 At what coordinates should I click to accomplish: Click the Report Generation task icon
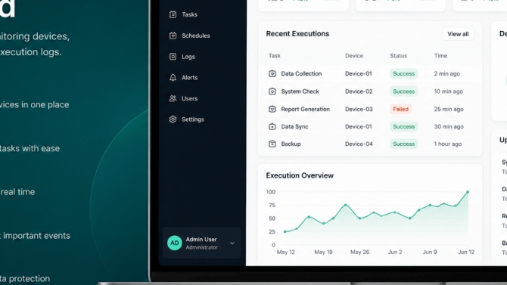point(272,109)
